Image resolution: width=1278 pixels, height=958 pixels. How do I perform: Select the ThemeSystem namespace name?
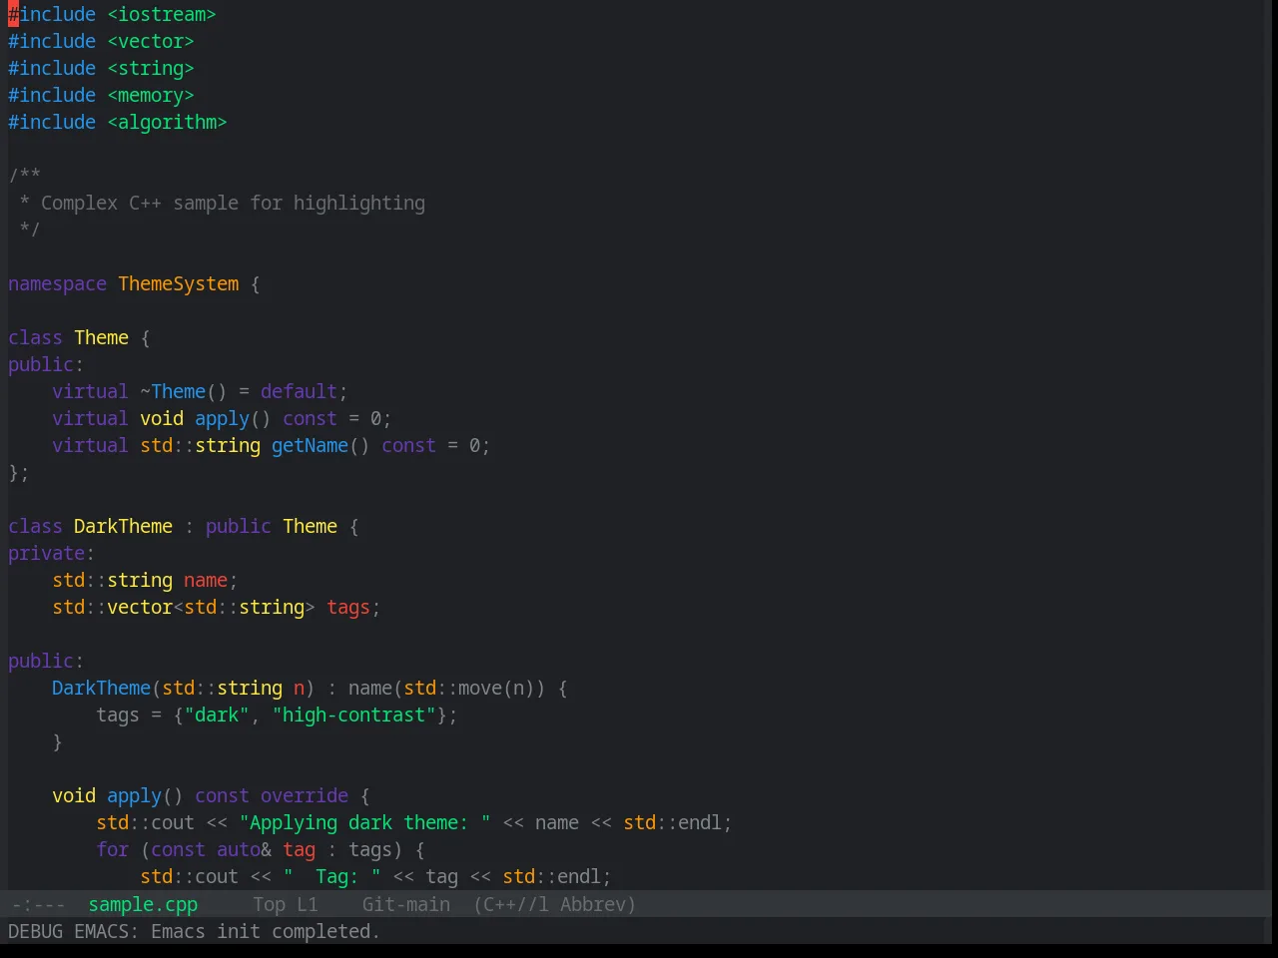coord(179,283)
